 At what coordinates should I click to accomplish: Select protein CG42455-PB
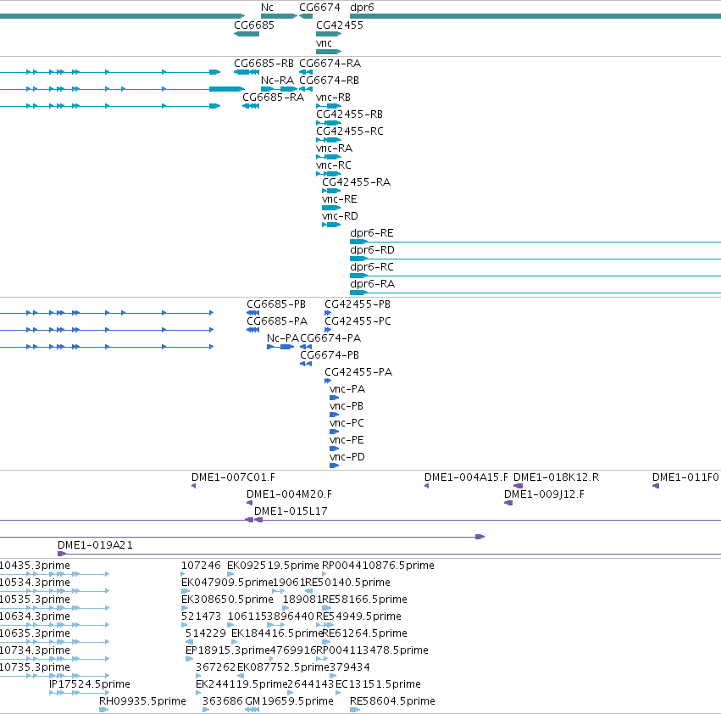tap(358, 304)
